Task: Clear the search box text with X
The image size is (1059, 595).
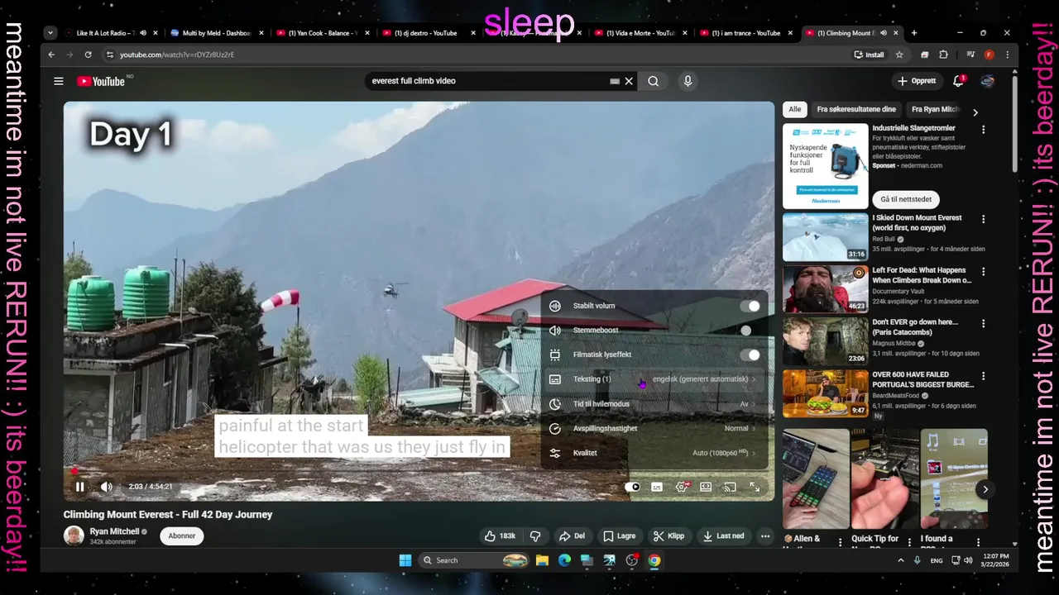Action: click(x=629, y=81)
